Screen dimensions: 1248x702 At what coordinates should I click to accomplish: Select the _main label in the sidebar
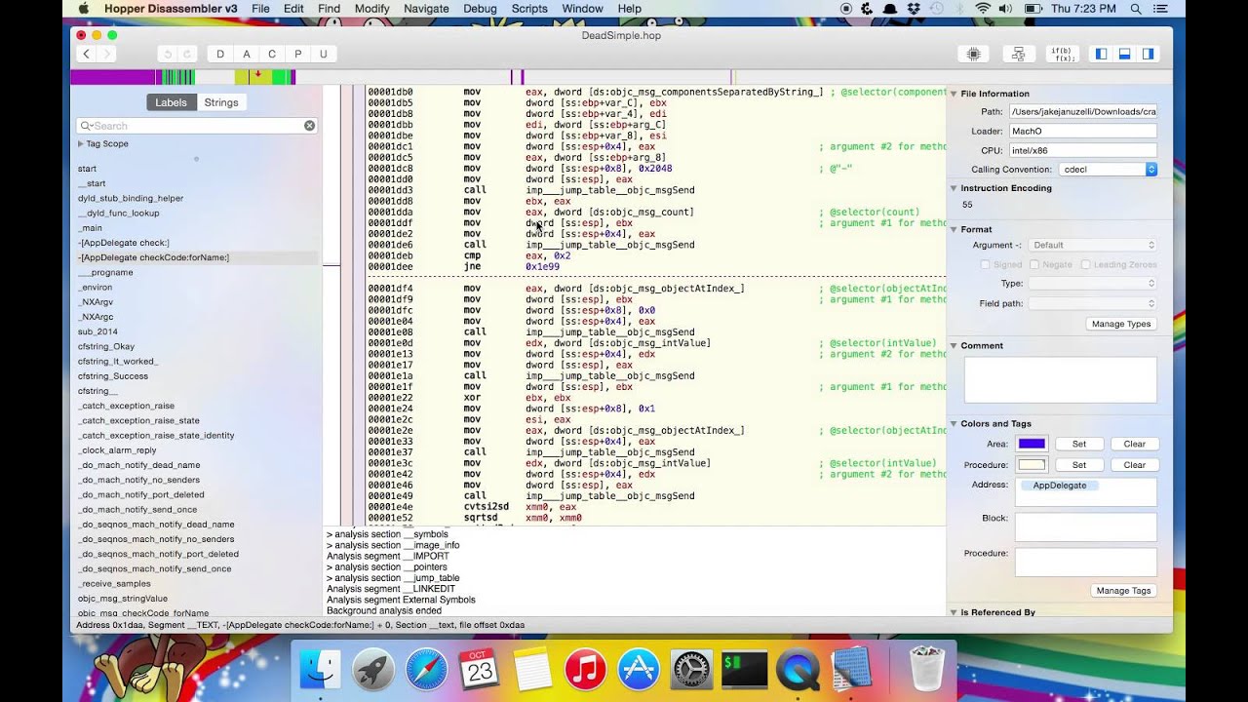(93, 227)
